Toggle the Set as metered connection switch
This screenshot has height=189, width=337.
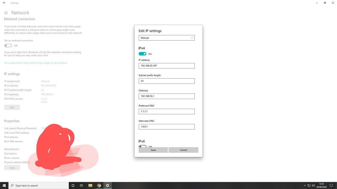[8, 45]
